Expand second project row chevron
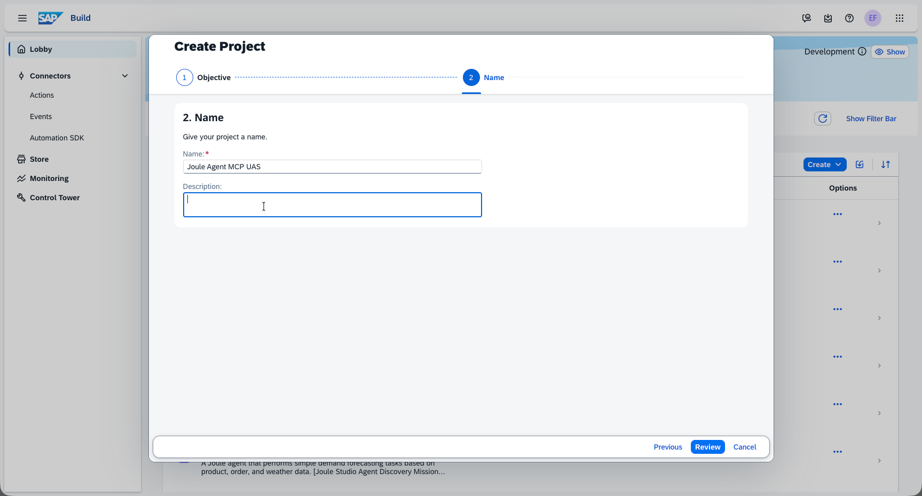This screenshot has width=922, height=496. (879, 271)
